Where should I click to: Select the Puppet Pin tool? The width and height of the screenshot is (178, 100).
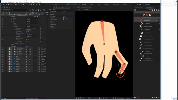point(39,4)
